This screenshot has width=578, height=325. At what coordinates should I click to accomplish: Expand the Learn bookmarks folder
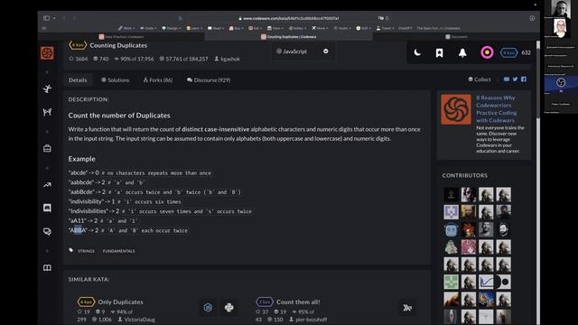194,28
